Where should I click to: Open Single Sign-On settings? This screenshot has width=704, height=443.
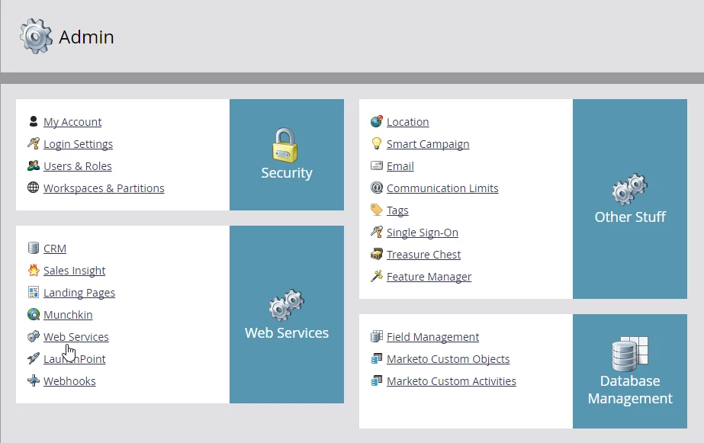pyautogui.click(x=422, y=233)
